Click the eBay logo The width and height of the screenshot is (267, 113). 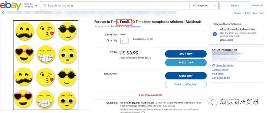(x=10, y=5)
